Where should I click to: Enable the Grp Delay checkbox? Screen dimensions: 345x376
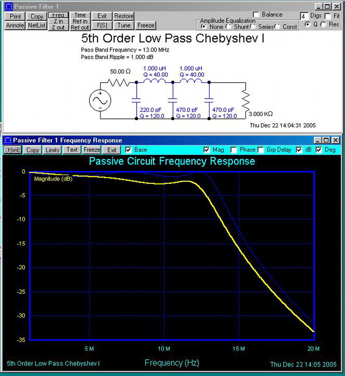coord(260,150)
